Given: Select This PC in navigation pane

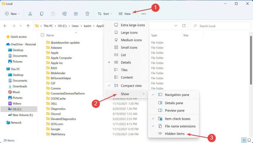Looking at the screenshot, I should [13, 69].
